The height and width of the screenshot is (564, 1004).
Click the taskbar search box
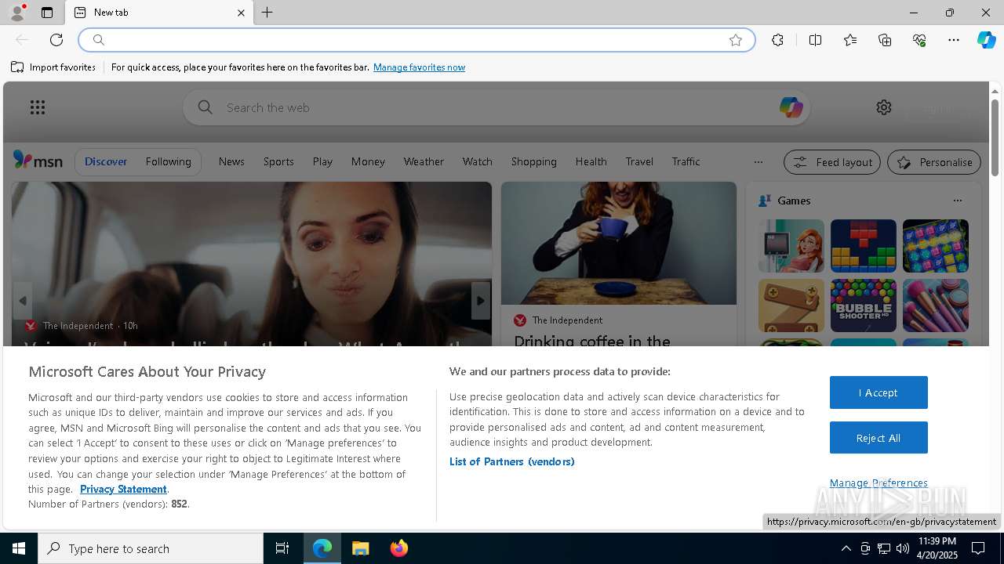tap(151, 548)
